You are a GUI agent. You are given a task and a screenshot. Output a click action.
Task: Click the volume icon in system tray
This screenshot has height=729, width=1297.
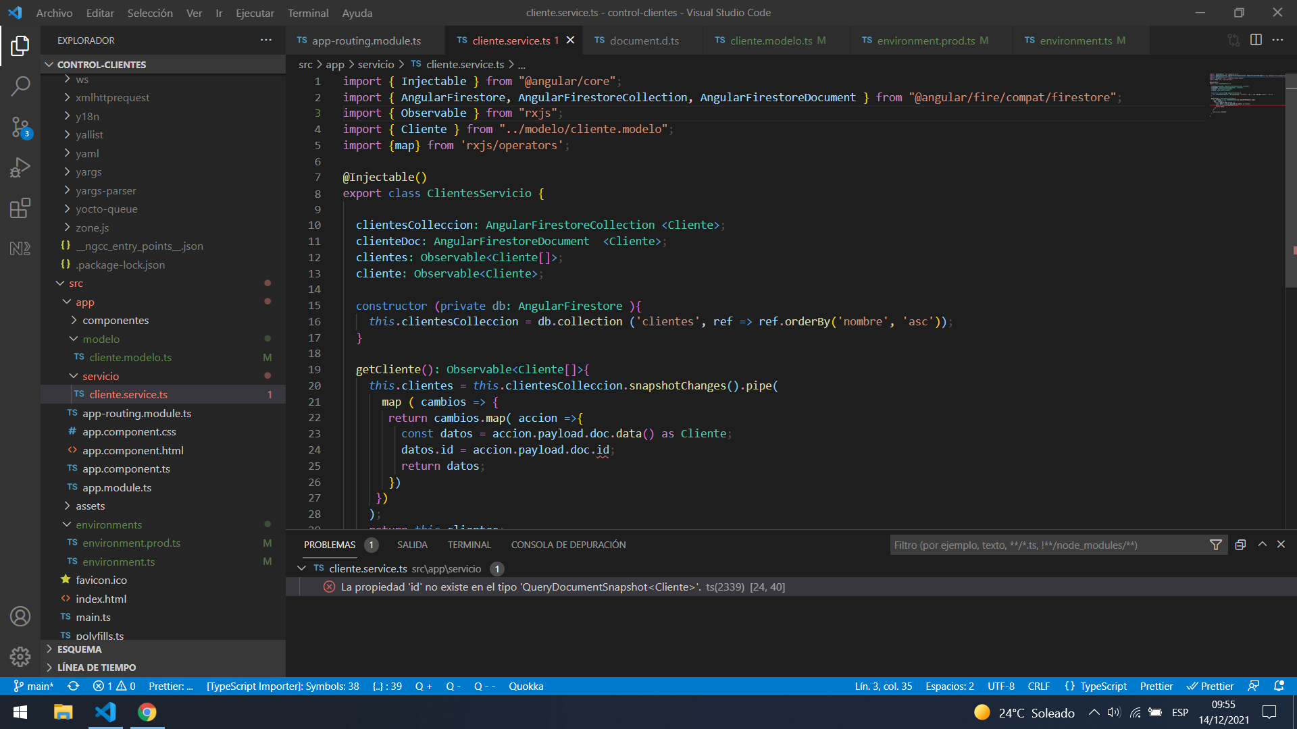pos(1114,712)
